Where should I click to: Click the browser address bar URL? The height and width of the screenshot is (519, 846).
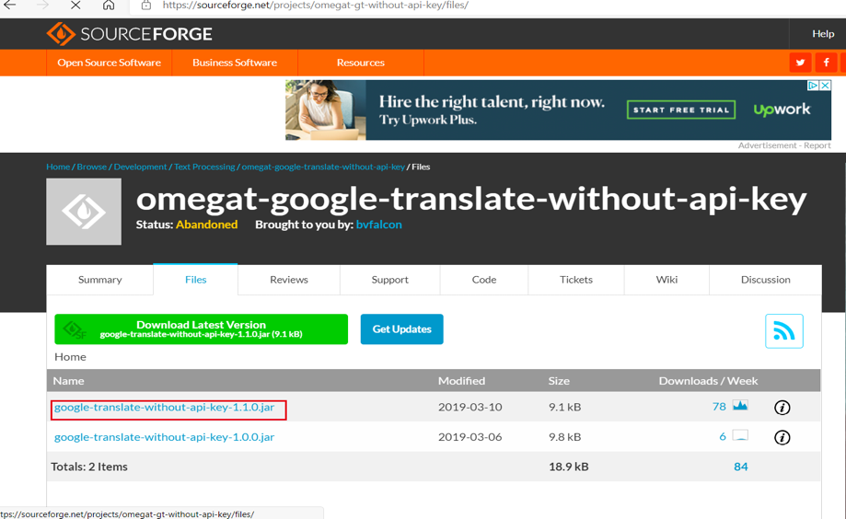tap(316, 6)
